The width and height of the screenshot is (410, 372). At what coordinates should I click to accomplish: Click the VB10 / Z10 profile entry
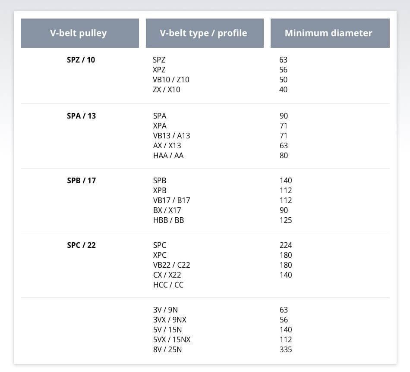pyautogui.click(x=171, y=80)
